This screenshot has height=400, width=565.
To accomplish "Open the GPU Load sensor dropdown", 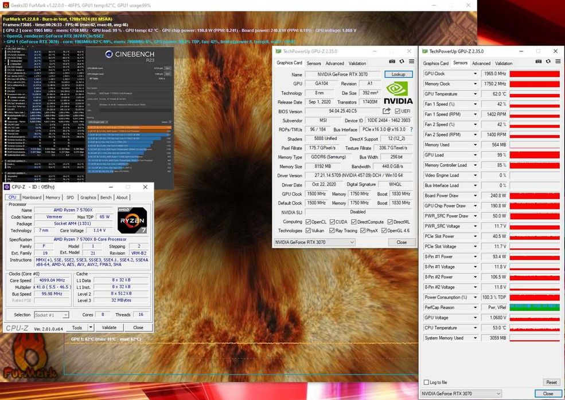I will (x=476, y=155).
